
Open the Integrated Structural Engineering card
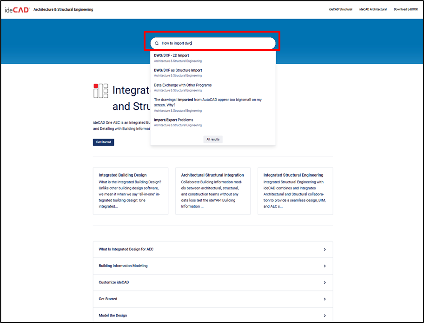pyautogui.click(x=295, y=191)
